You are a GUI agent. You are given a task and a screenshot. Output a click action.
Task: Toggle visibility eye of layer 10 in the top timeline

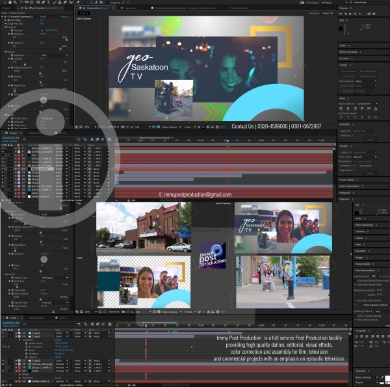click(x=3, y=158)
